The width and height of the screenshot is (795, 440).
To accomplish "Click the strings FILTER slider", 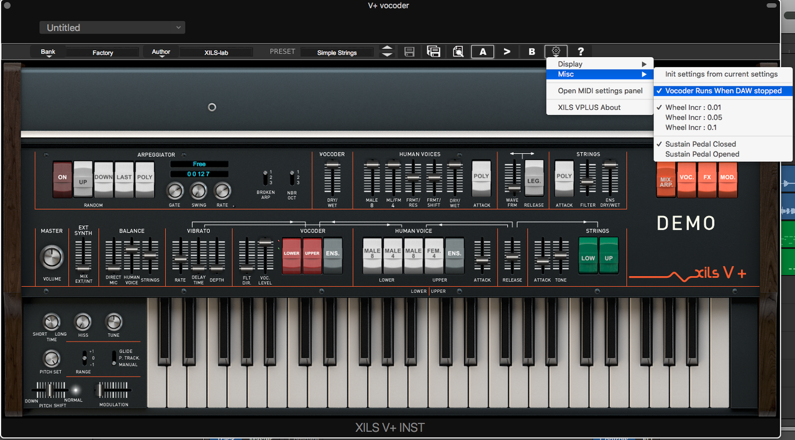I will coord(588,178).
